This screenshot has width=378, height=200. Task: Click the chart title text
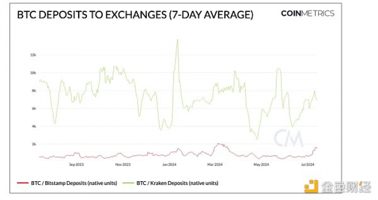135,15
